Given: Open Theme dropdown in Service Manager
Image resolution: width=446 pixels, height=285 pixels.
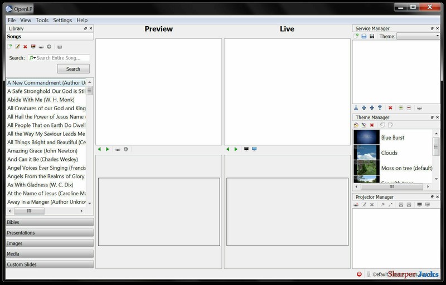Looking at the screenshot, I should [x=418, y=36].
